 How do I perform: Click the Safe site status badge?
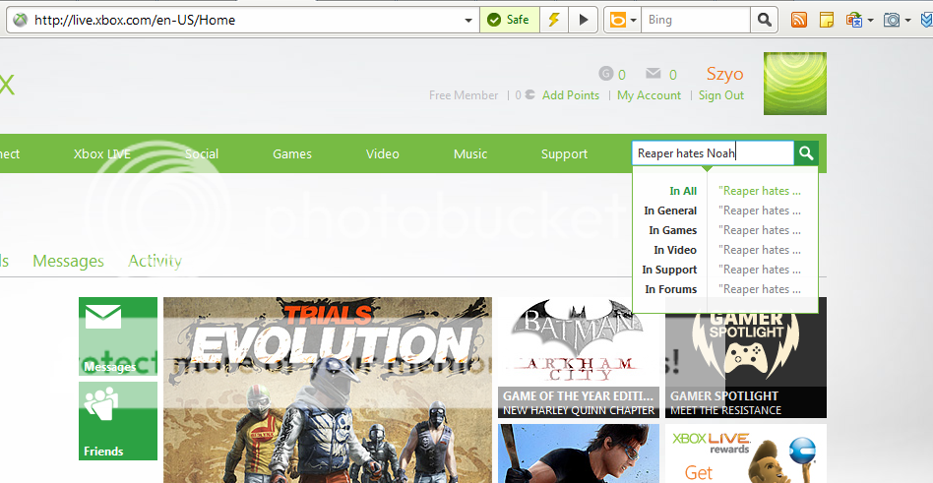point(509,20)
